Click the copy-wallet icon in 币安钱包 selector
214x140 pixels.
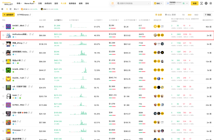point(184,3)
